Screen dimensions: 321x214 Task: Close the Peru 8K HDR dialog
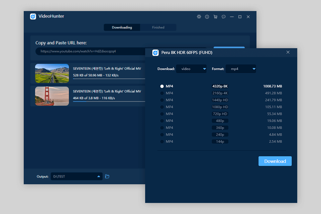coord(288,52)
